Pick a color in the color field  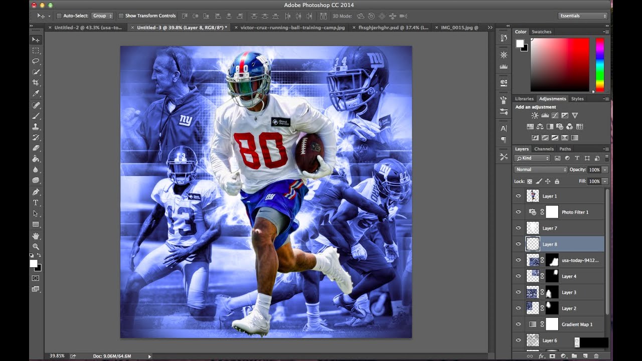coord(560,65)
